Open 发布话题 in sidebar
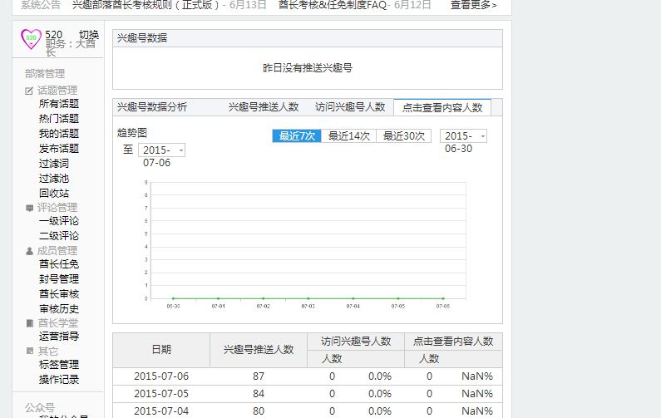The width and height of the screenshot is (661, 418). 59,148
